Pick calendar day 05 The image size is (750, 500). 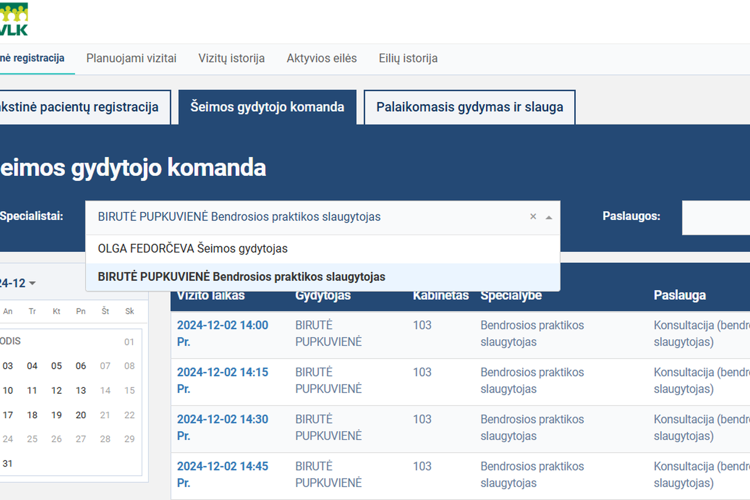[x=57, y=366]
